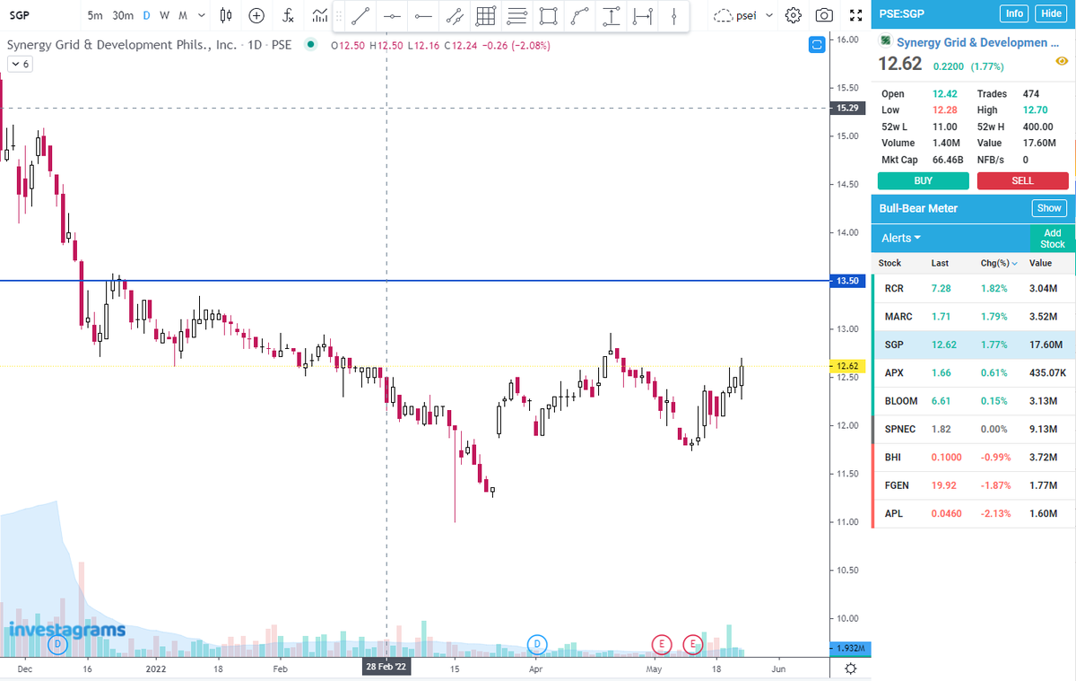Select the vertical line drawing tool
Screen dimensions: 1076x681
pos(673,16)
